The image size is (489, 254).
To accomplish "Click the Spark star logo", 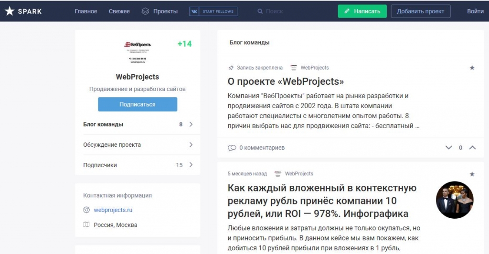I will click(x=10, y=11).
